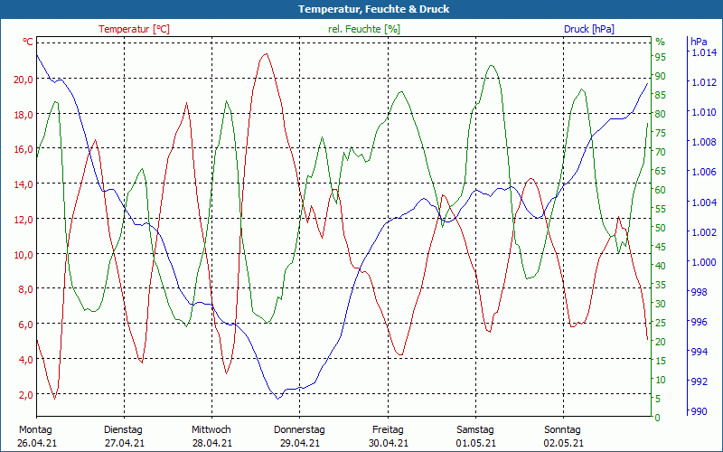Click the Freitag day label
This screenshot has height=452, width=723.
(388, 430)
